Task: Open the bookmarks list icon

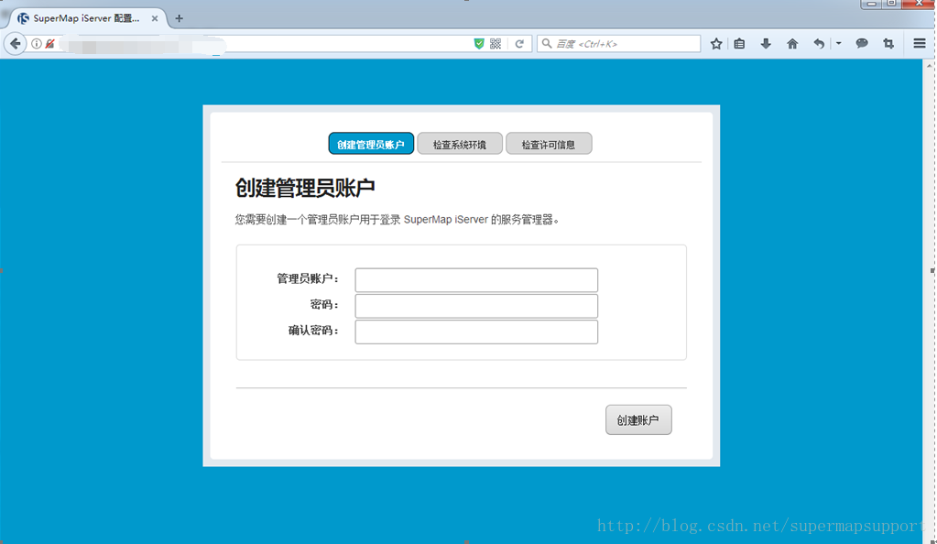Action: (739, 44)
